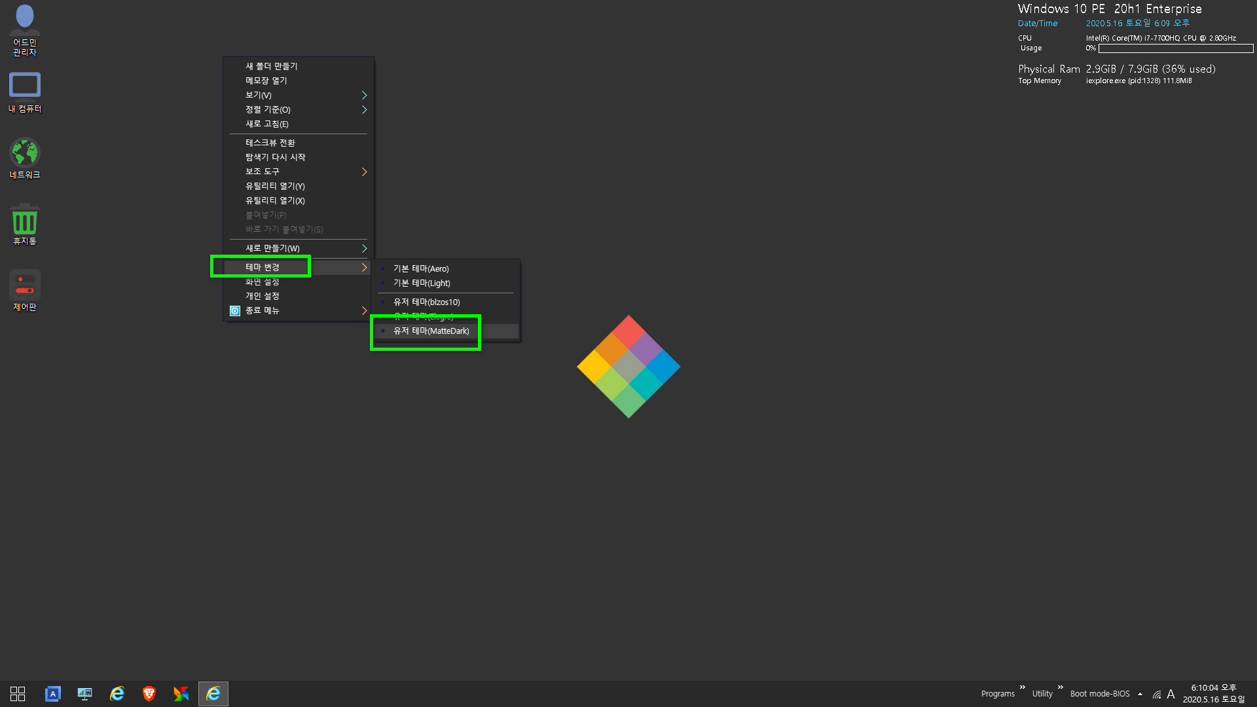Screen dimensions: 1257x707
Task: Choose 탐색기 다시 시작 menu entry
Action: [299, 158]
